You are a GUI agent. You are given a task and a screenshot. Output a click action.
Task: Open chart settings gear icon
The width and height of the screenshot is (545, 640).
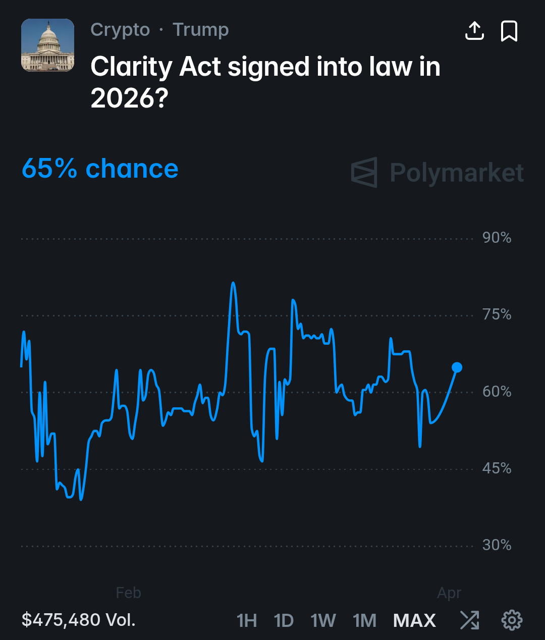(512, 620)
